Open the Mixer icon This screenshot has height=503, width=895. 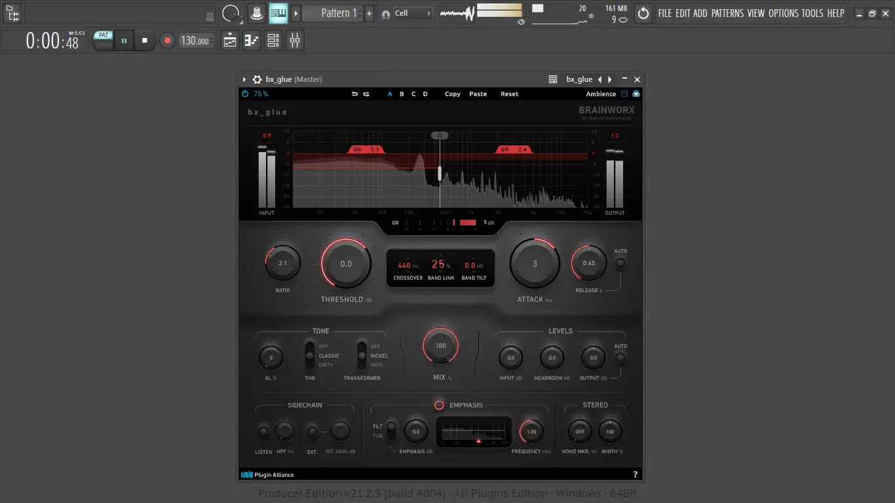pos(294,40)
